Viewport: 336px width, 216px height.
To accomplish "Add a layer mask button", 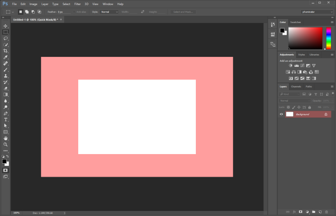I will click(300, 212).
